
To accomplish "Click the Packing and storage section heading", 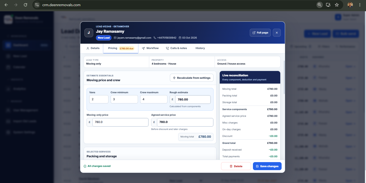I will pos(102,156).
